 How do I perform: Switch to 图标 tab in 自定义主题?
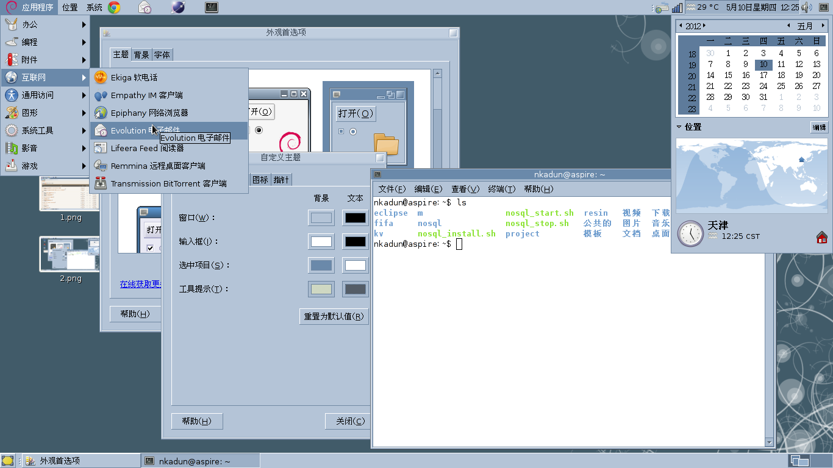tap(260, 180)
